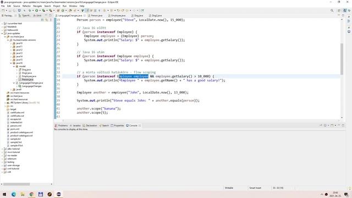Open Chrome from the taskbar
The image size is (352, 198).
(x=31, y=194)
